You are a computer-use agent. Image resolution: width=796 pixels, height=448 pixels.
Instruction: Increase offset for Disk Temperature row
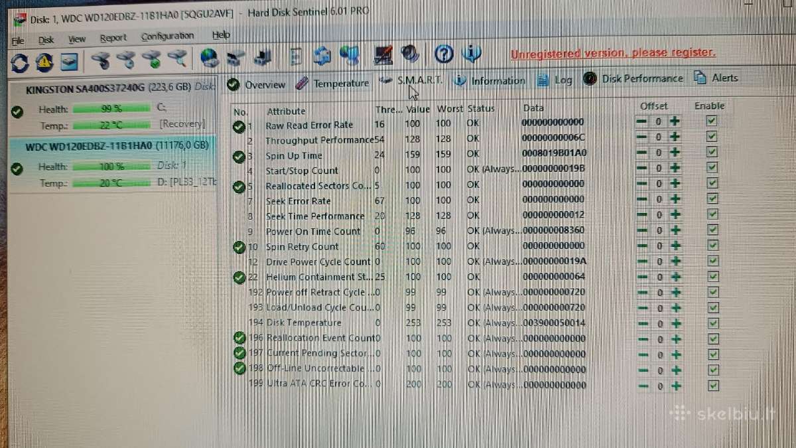coord(676,324)
